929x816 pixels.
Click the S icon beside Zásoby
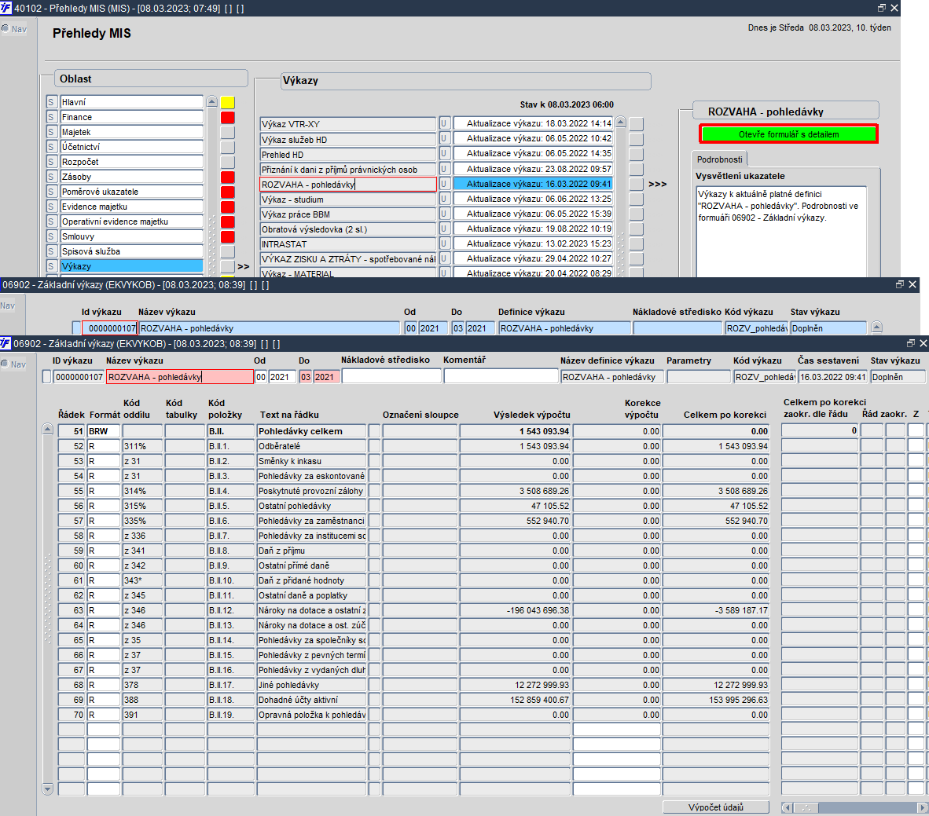pos(52,177)
